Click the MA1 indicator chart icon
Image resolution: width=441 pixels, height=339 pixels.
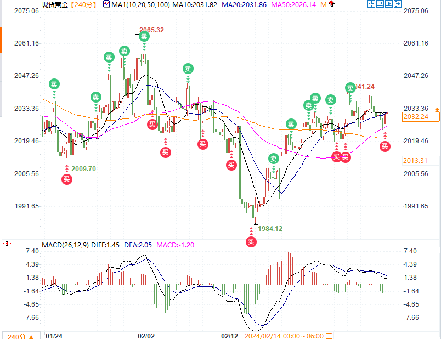pos(106,4)
